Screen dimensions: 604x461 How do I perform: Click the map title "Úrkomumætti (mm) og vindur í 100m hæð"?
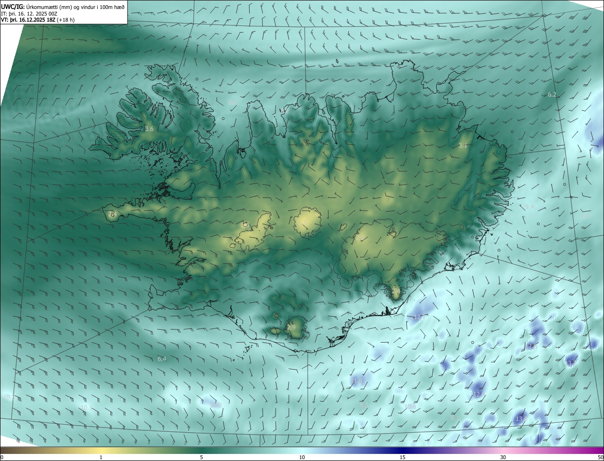(75, 7)
